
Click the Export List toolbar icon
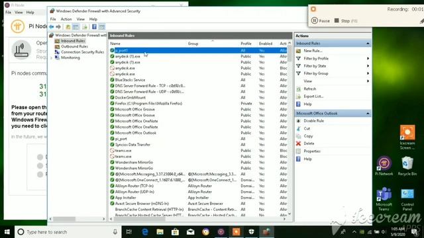tap(85, 26)
